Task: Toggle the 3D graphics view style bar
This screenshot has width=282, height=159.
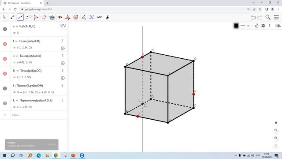Action: (278, 26)
